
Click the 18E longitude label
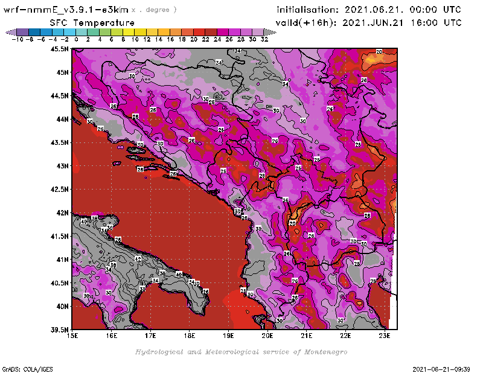(x=190, y=336)
